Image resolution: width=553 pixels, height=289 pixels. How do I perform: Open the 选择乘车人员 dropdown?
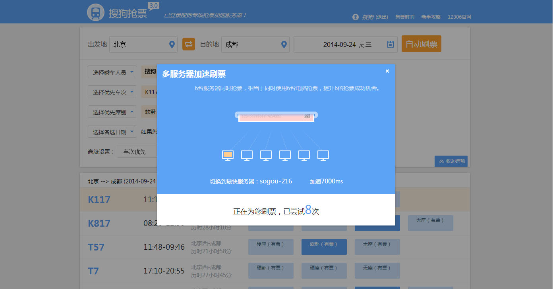pyautogui.click(x=112, y=72)
